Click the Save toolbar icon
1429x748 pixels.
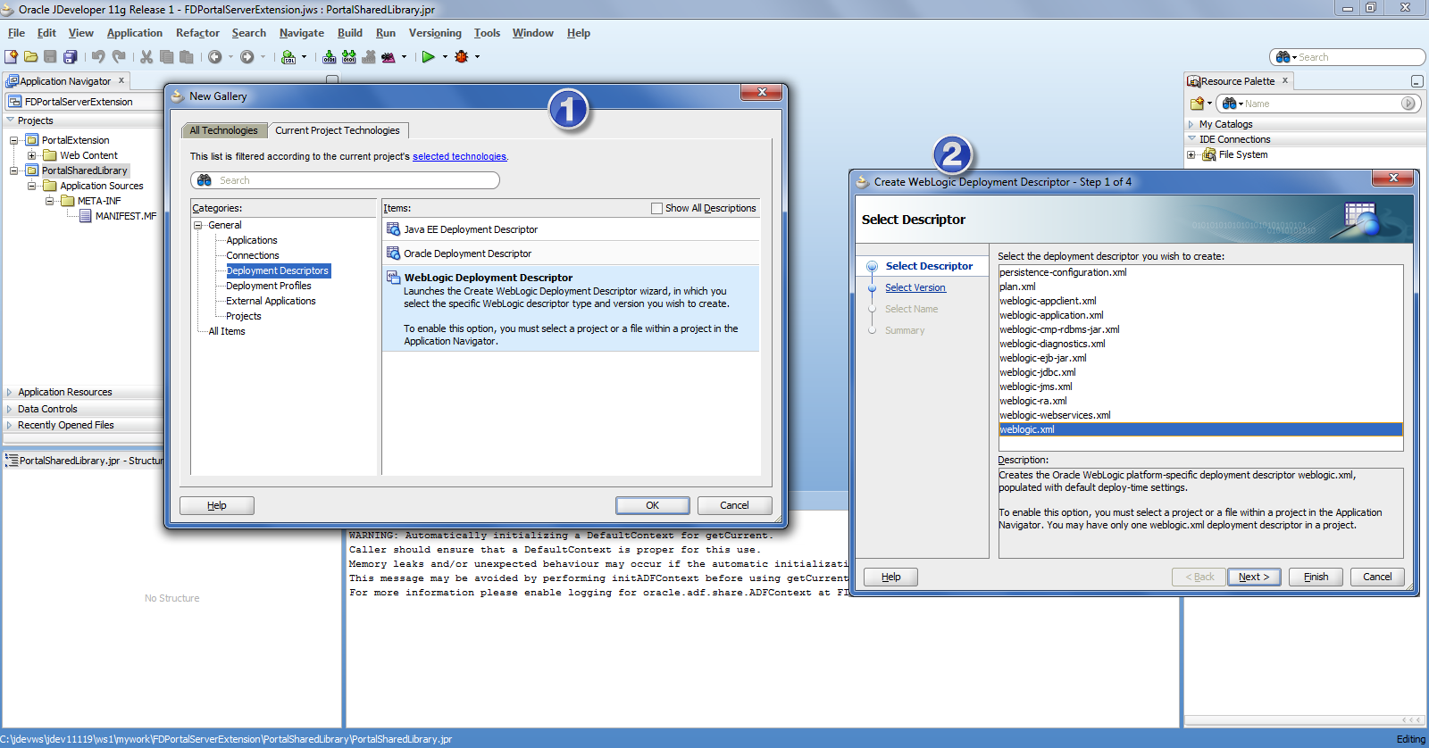pyautogui.click(x=51, y=56)
